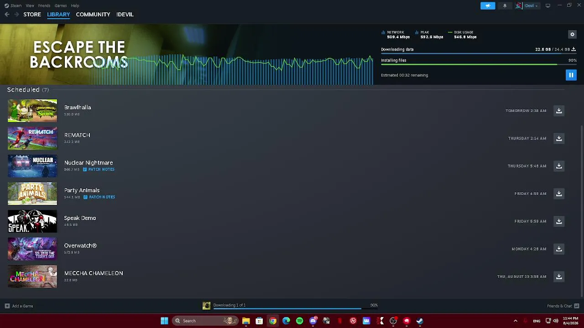Click the Add a Game link
584x328 pixels.
(x=22, y=306)
